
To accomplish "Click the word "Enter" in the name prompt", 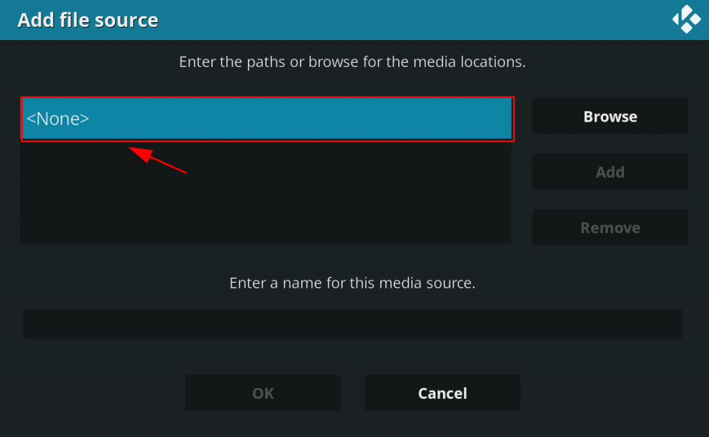I will (246, 283).
